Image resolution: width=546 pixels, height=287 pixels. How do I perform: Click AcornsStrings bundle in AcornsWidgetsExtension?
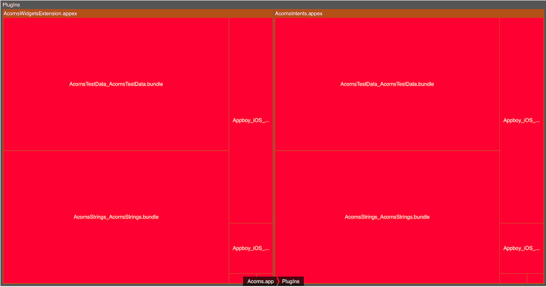pyautogui.click(x=116, y=217)
